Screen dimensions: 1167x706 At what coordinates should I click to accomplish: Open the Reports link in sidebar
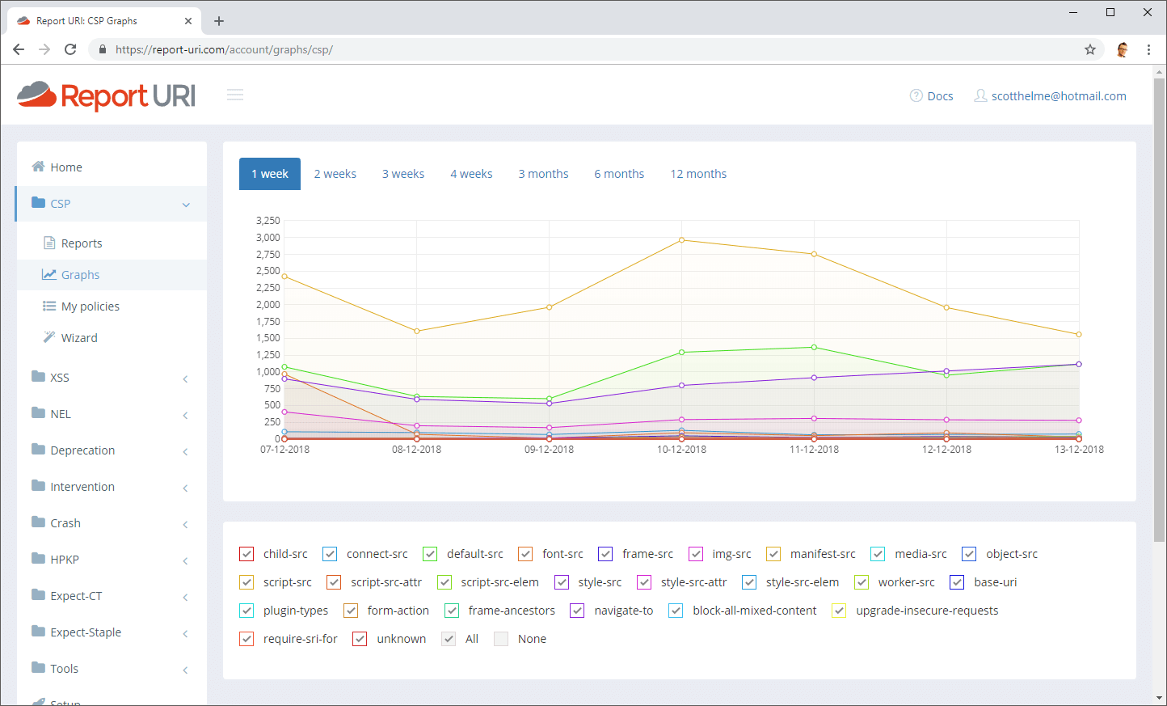[x=82, y=243]
